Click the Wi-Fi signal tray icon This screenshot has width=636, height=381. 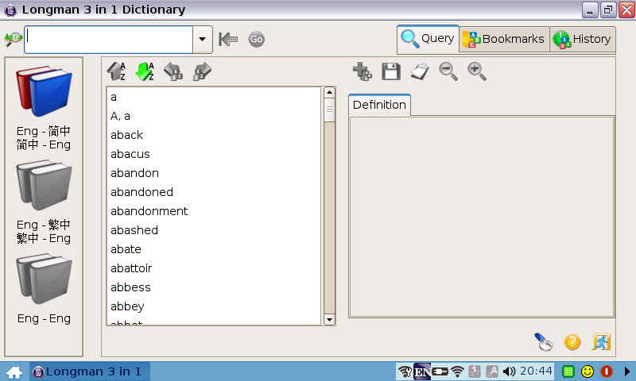pyautogui.click(x=458, y=371)
